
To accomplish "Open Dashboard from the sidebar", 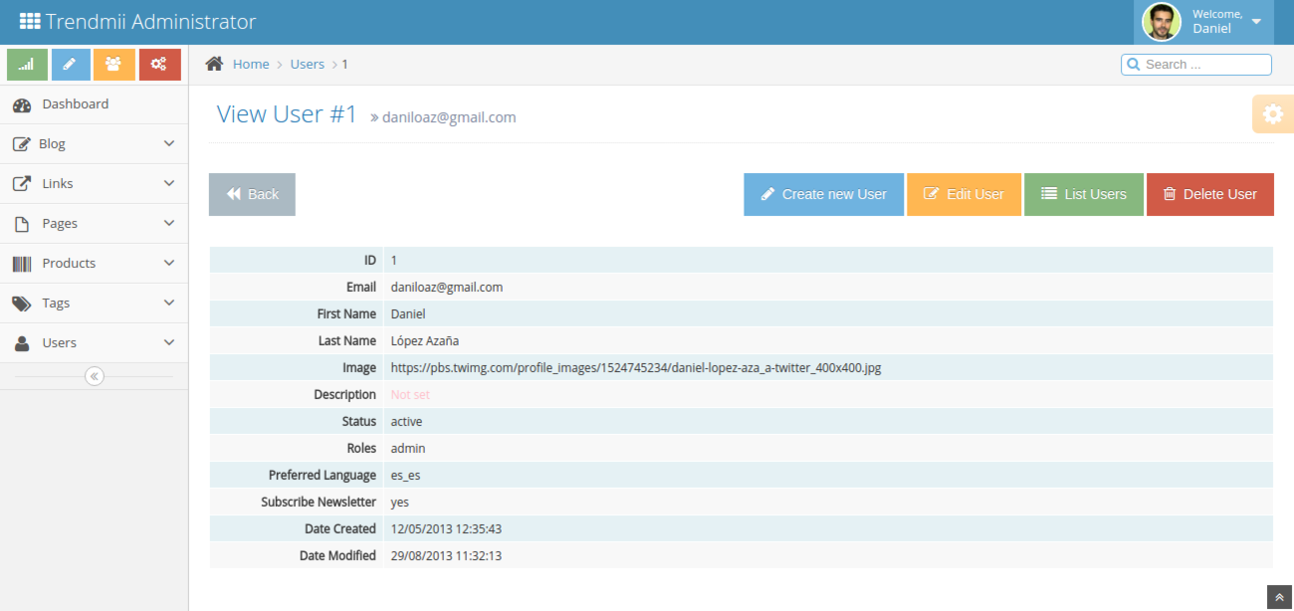I will (75, 104).
